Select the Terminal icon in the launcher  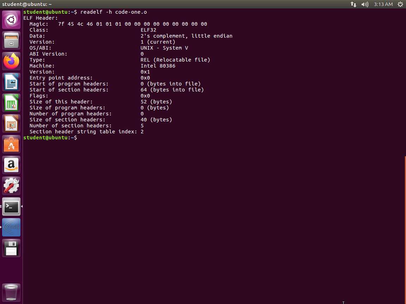coord(11,207)
